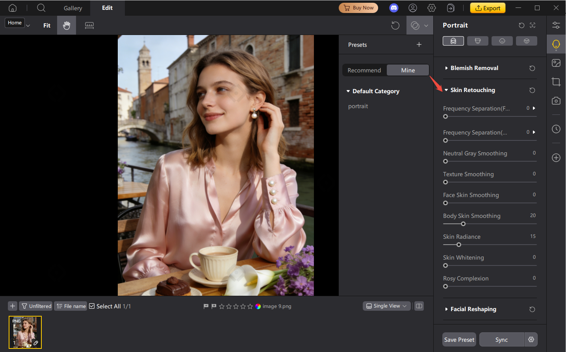Click the Save Preset button
Image resolution: width=566 pixels, height=352 pixels.
click(x=459, y=339)
